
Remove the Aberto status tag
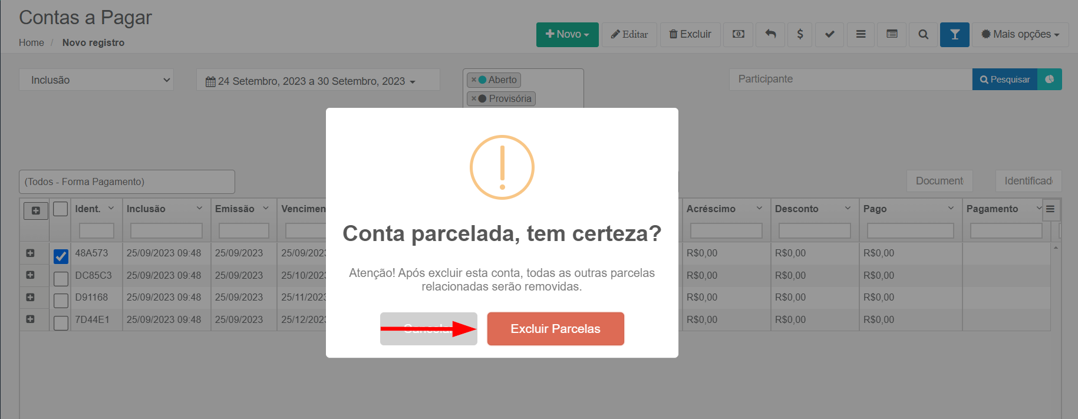473,80
